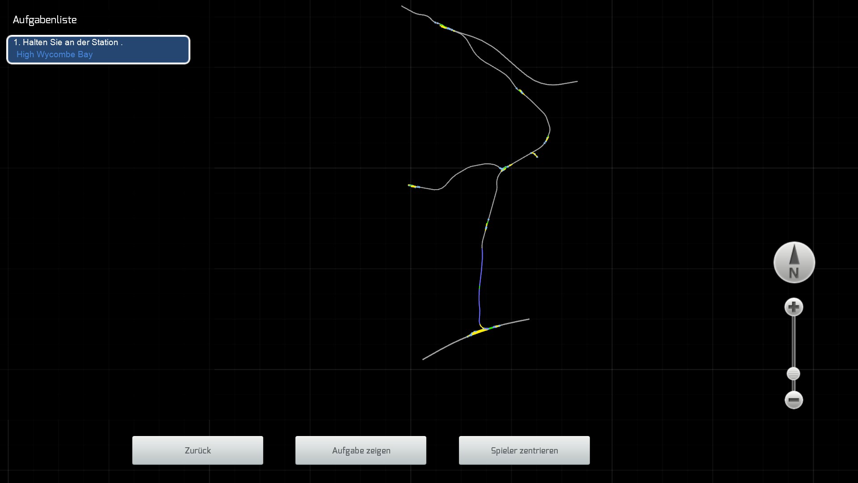
Task: Click station marker at the central junction
Action: 504,169
